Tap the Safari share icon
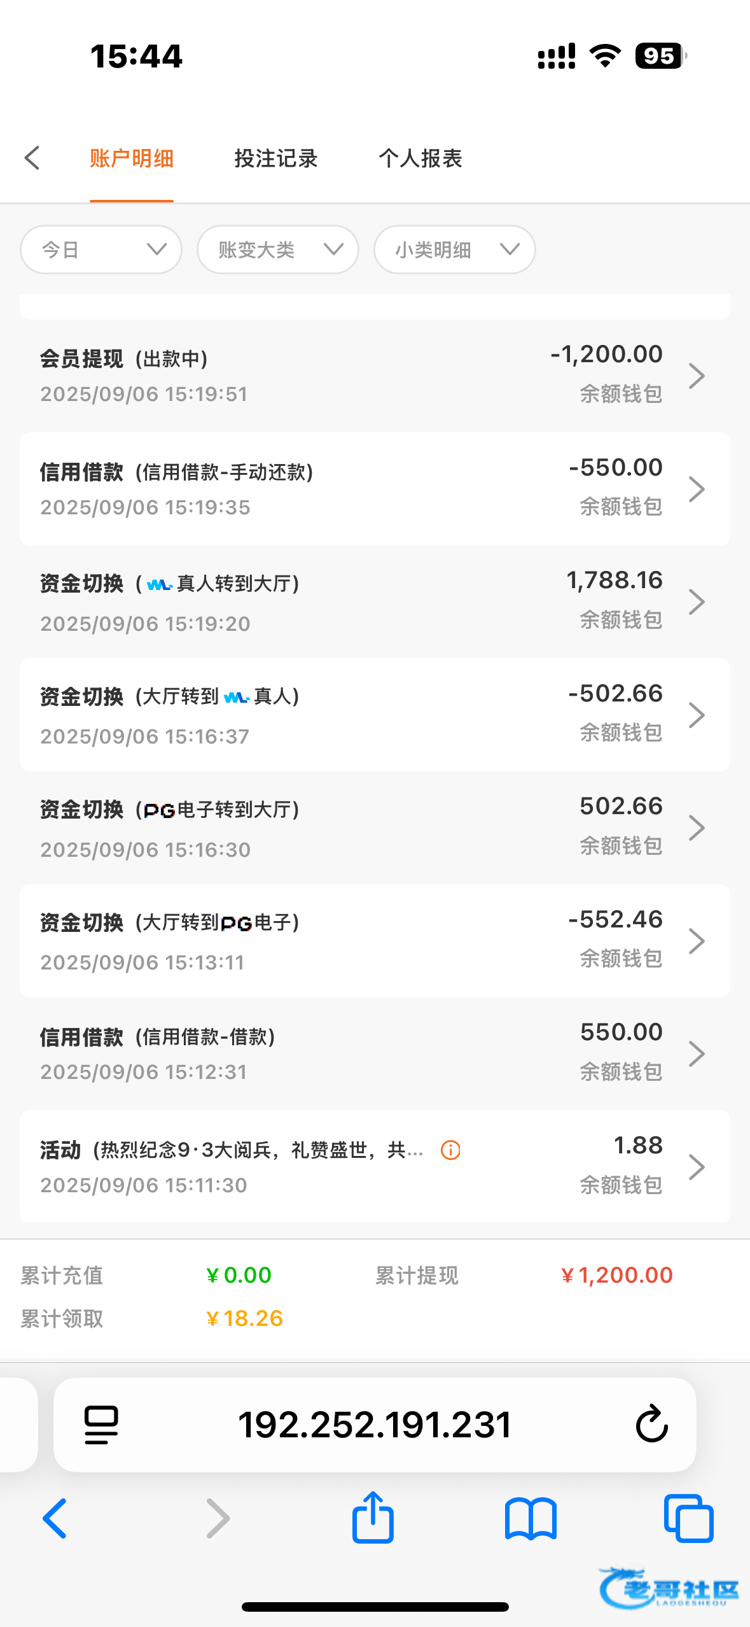750x1627 pixels. click(373, 1518)
